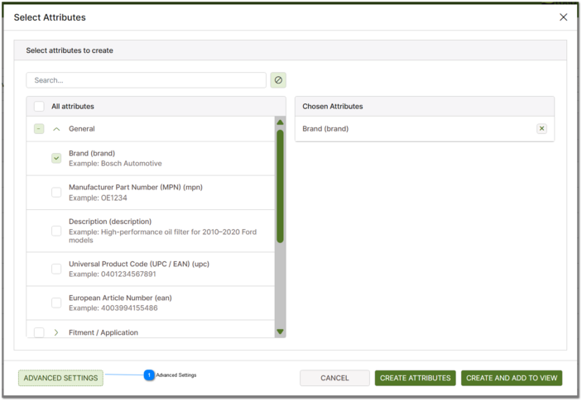The width and height of the screenshot is (582, 401).
Task: Toggle the General group checkbox
Action: pyautogui.click(x=39, y=129)
